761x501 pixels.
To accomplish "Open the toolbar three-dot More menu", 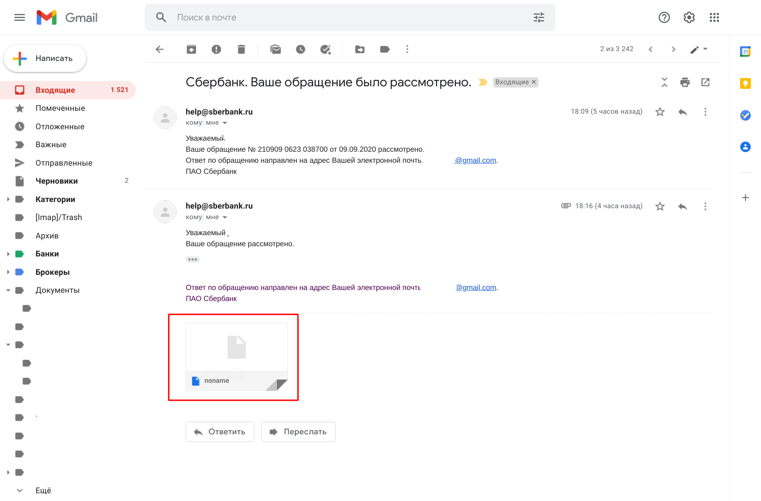I will pos(407,49).
